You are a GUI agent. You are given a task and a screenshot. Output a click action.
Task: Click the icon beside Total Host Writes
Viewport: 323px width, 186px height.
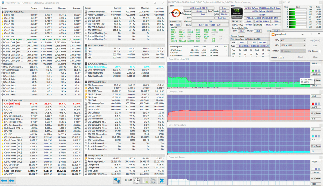coord(86,73)
